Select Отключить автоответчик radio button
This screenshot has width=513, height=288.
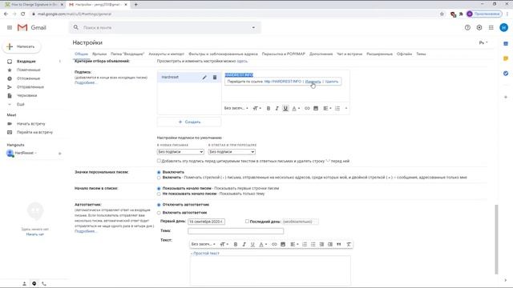(x=159, y=205)
